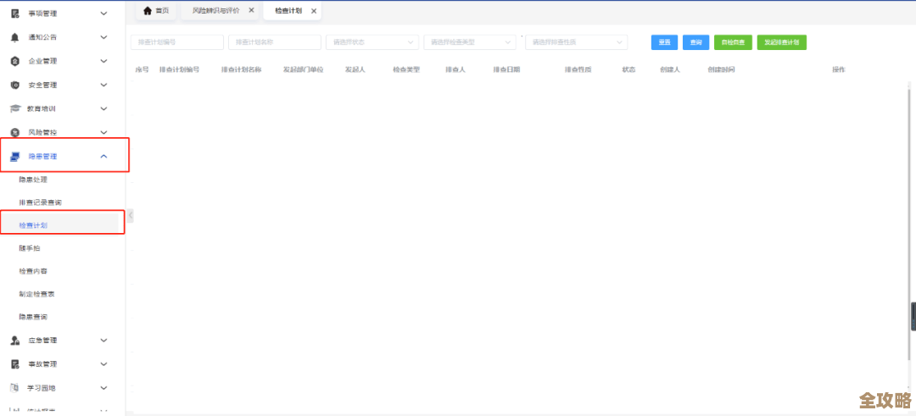Click the 检查类型 column header
This screenshot has width=916, height=416.
coord(406,69)
